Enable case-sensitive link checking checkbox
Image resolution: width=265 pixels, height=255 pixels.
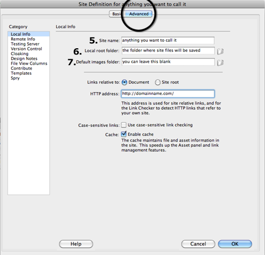pos(123,125)
